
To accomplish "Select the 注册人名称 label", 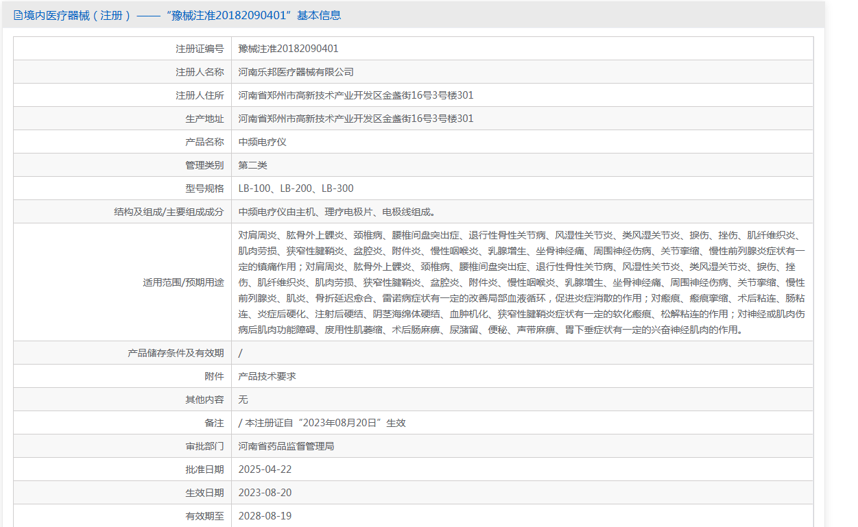I will coord(200,72).
